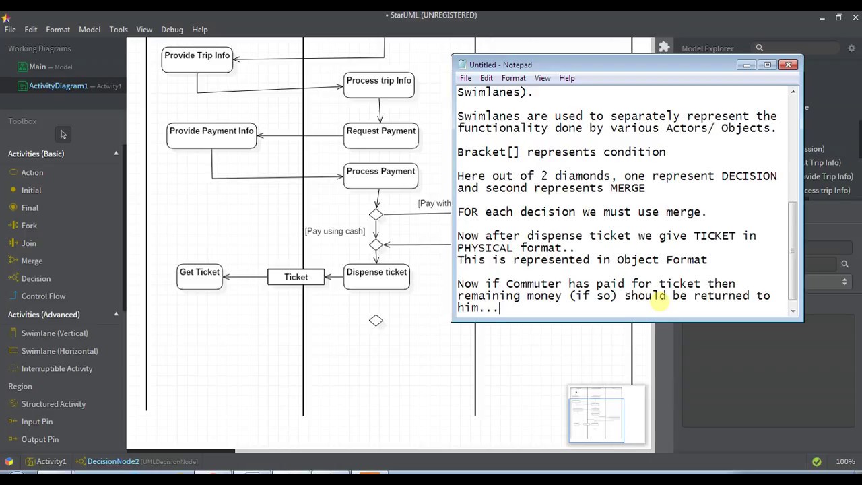Select the Control Flow tool
The height and width of the screenshot is (485, 862).
point(43,296)
